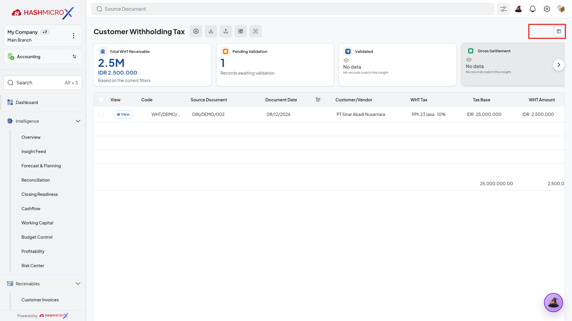Screen dimensions: 572x321
Task: Switch module using Accounting swap arrows
Action: pos(74,56)
